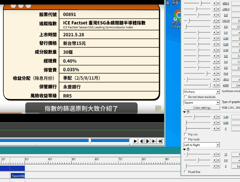
Task: Decrease the -89.6 value with left arrow
Action: (x=214, y=79)
